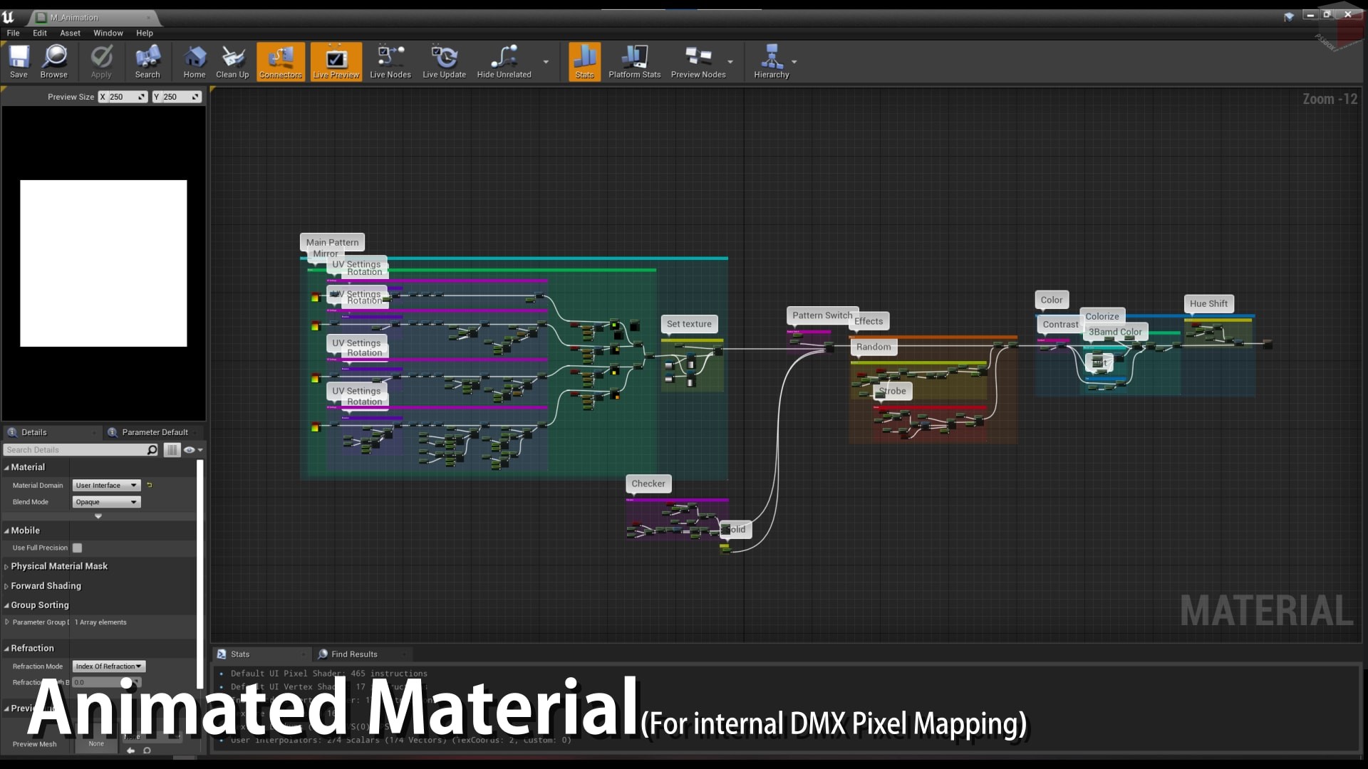Open the File menu

[14, 33]
